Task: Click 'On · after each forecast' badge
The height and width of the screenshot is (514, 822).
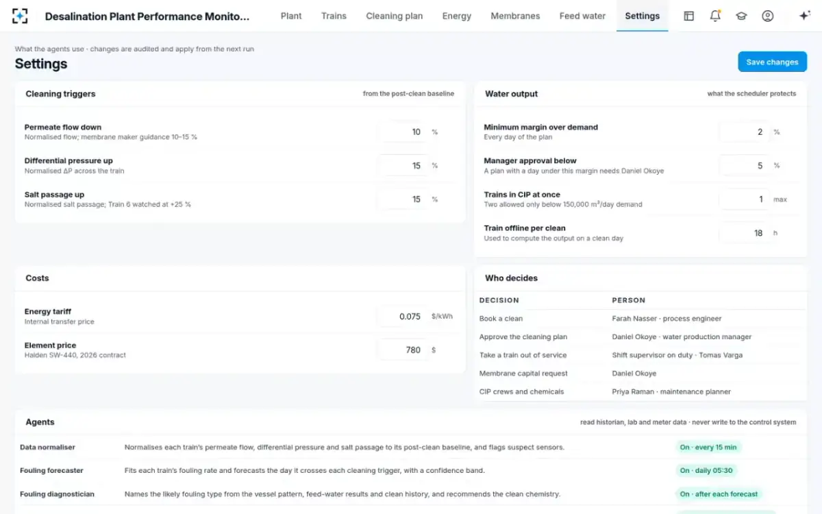Action: point(719,494)
